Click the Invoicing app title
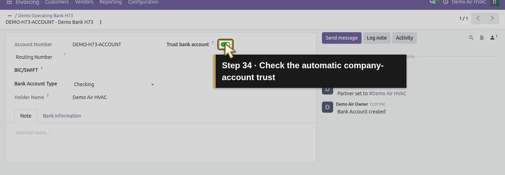The image size is (505, 175). coord(27,2)
